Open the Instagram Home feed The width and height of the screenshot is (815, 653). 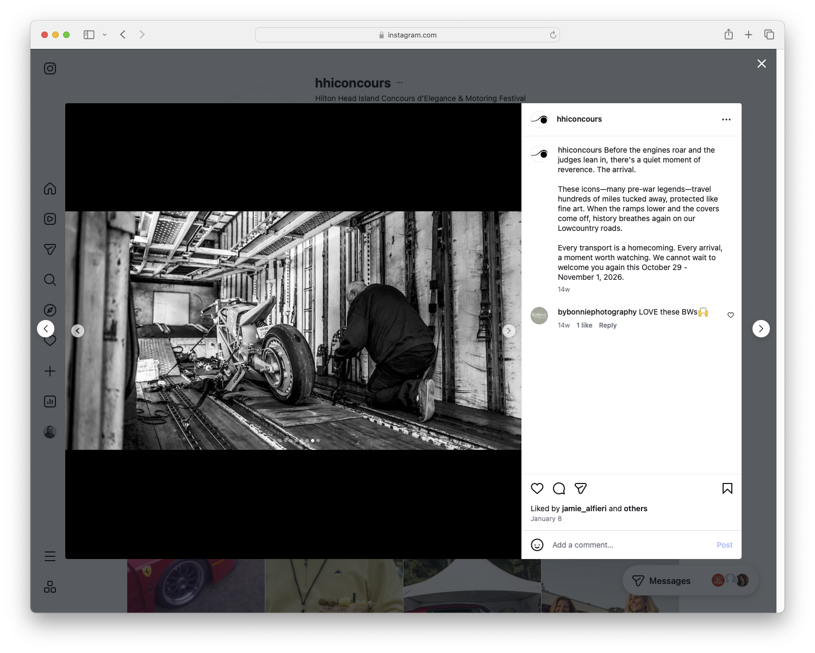pos(50,189)
